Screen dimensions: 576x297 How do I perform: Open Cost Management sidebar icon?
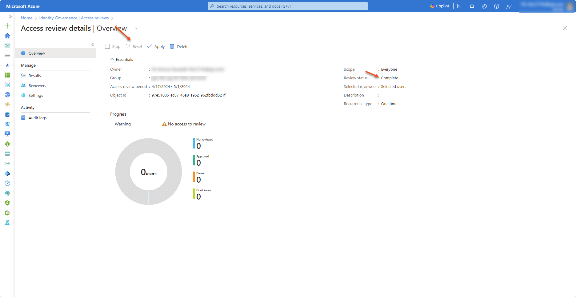tap(7, 213)
